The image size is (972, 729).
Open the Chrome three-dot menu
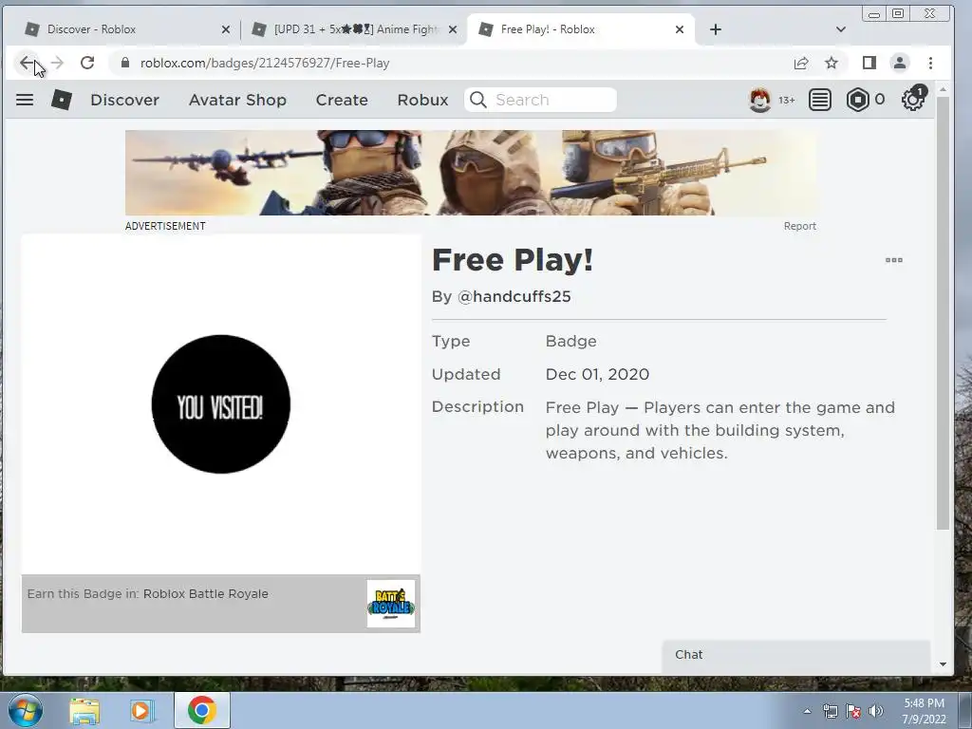[930, 63]
